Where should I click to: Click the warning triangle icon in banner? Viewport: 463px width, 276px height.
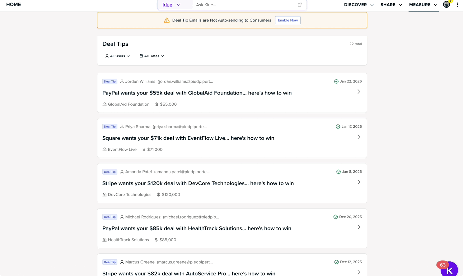[167, 20]
